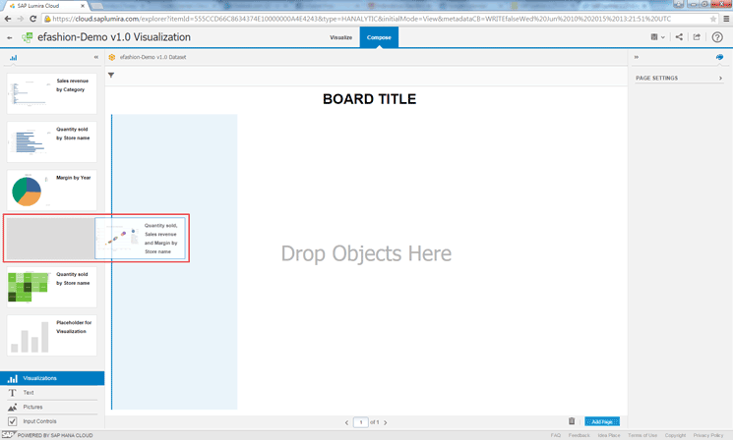Go to the next page arrow
Viewport: 733px width, 440px height.
(x=386, y=422)
